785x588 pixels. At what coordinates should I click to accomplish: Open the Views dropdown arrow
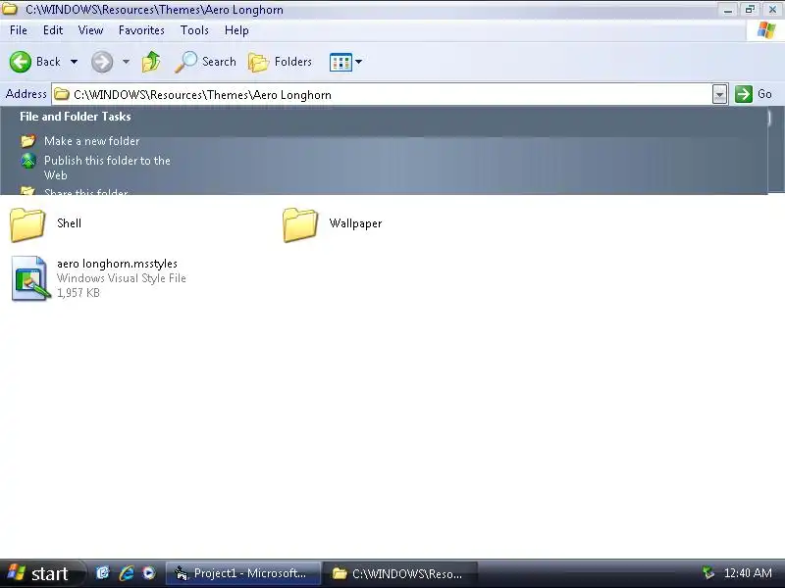[358, 62]
